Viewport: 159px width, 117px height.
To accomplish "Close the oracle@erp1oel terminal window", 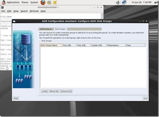I will click(101, 7).
